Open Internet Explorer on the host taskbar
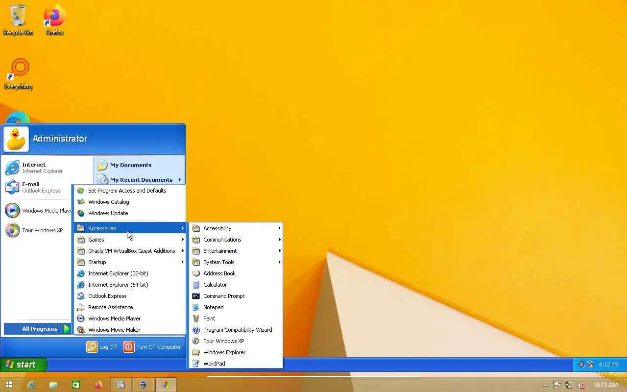 pyautogui.click(x=31, y=385)
